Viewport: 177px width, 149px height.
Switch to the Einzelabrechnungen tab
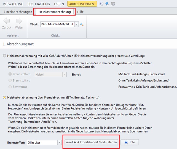pyautogui.click(x=18, y=12)
